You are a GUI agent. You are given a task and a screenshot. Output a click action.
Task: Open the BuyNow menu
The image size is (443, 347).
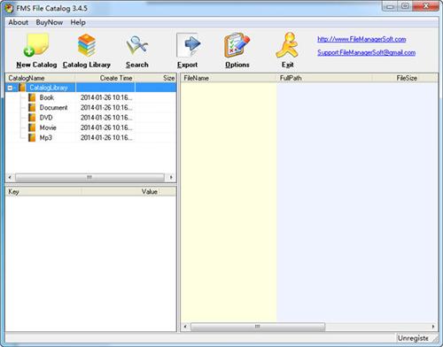click(x=50, y=22)
